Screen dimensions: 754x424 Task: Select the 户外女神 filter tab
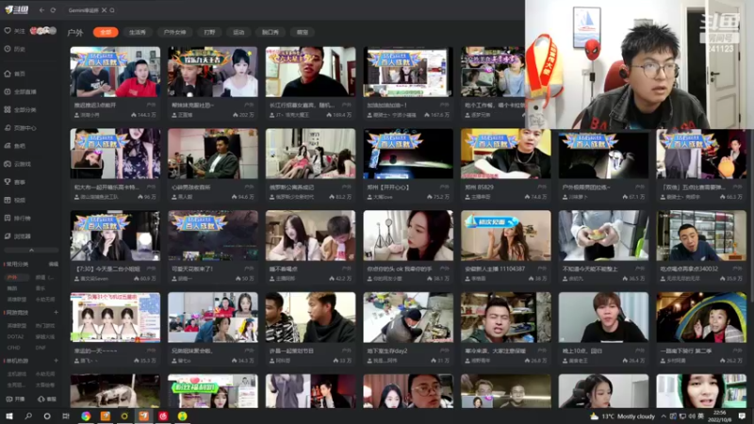point(174,32)
